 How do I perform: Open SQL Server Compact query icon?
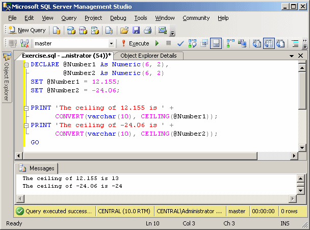pyautogui.click(x=109, y=30)
